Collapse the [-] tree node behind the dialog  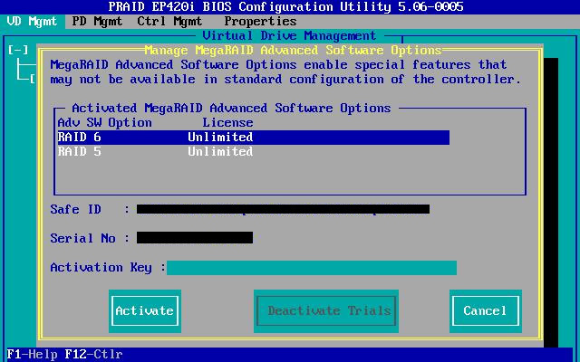click(x=18, y=50)
